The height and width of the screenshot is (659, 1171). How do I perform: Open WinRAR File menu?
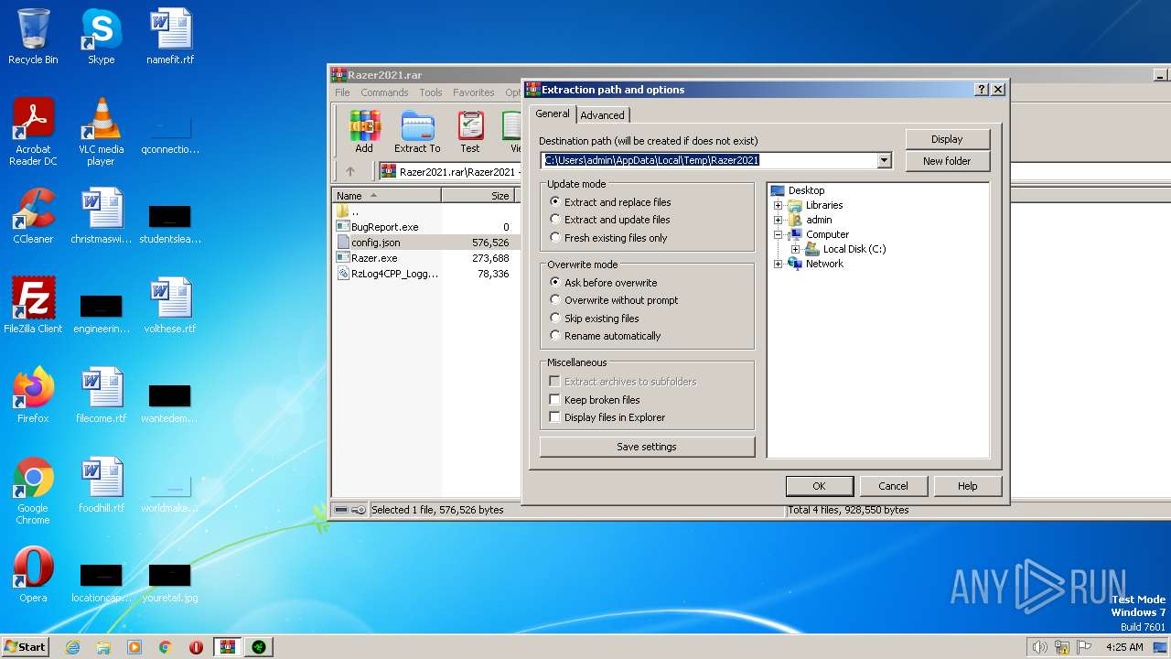[x=342, y=92]
